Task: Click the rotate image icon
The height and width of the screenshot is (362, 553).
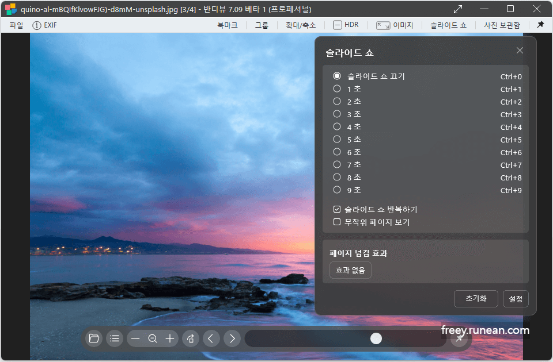Action: point(191,338)
